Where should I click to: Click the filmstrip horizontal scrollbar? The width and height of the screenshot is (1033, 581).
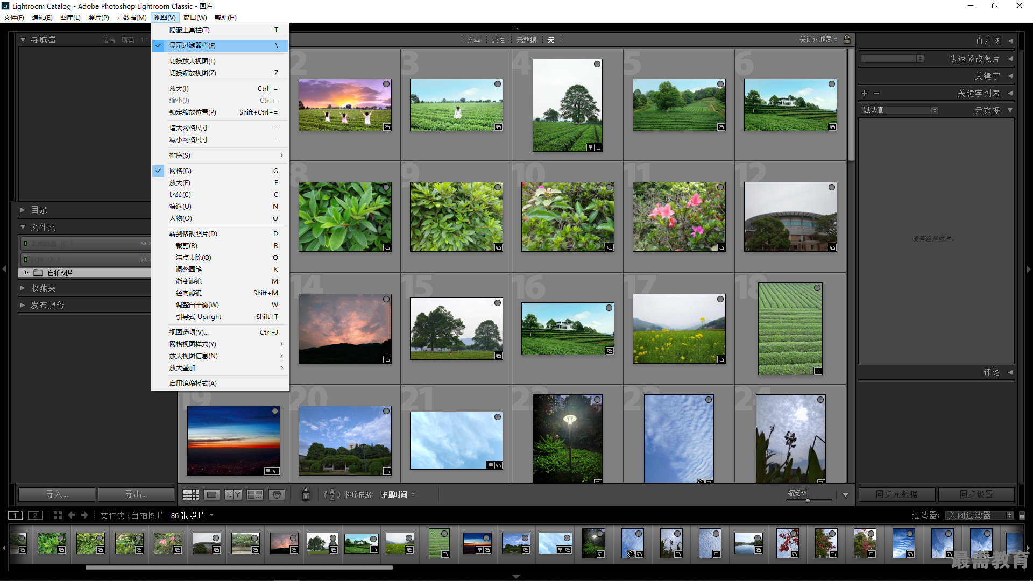click(239, 567)
